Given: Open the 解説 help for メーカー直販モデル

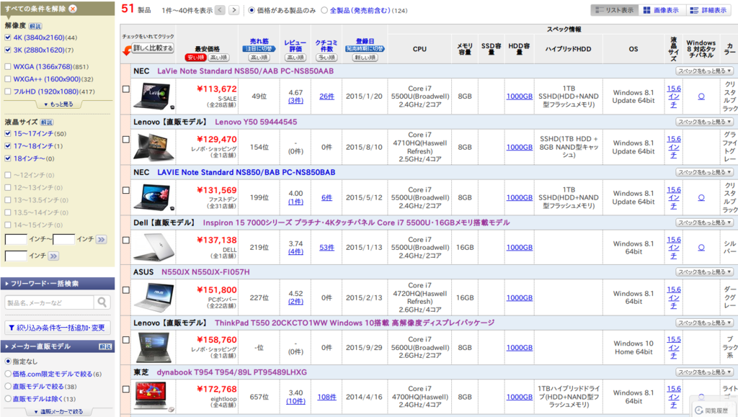Looking at the screenshot, I should tap(105, 346).
